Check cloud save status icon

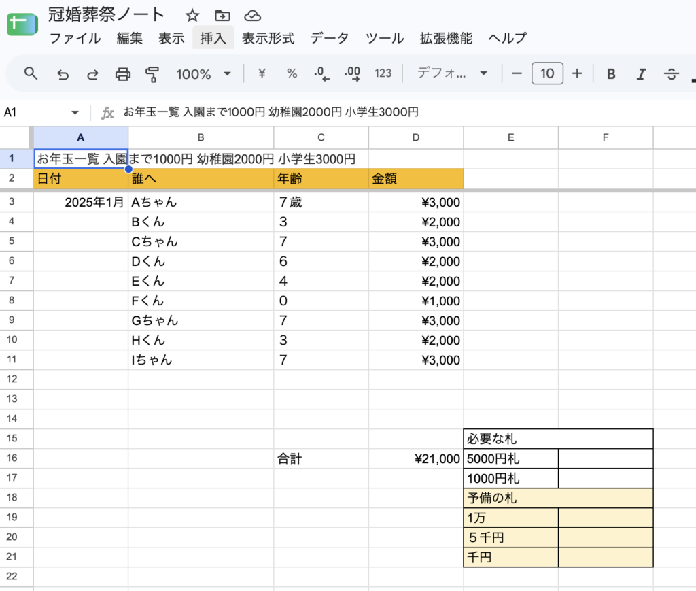coord(252,16)
